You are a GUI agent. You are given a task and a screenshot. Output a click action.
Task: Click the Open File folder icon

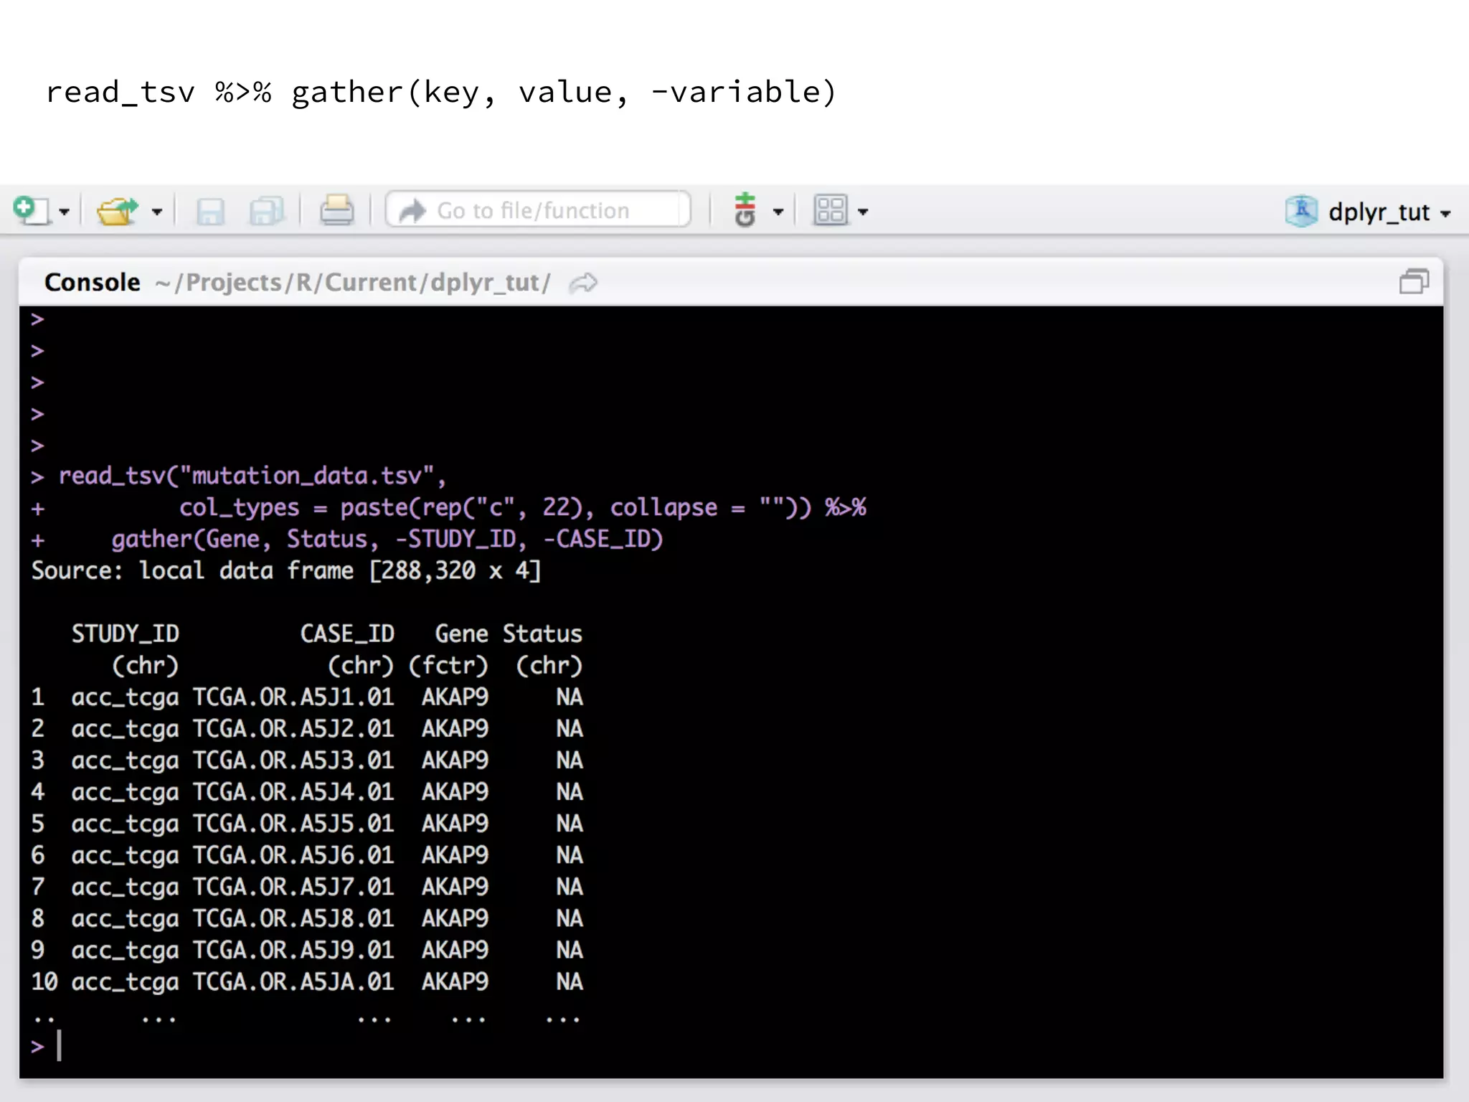[117, 210]
